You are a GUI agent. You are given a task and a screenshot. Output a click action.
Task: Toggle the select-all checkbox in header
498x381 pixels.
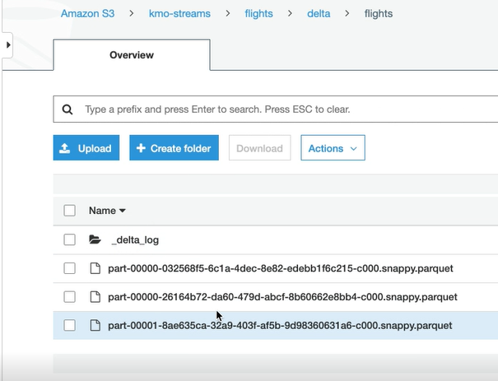click(70, 211)
